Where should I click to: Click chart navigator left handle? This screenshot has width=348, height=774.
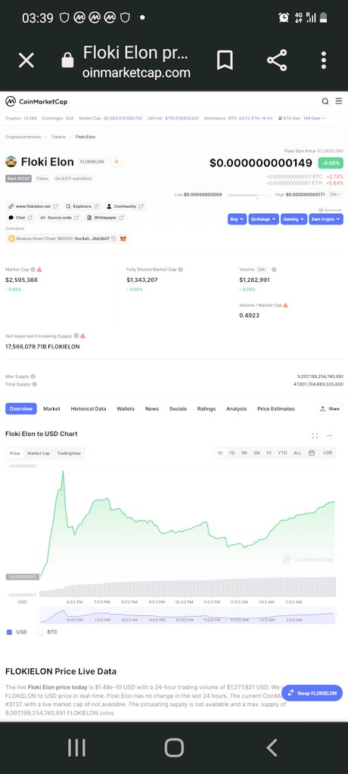[x=41, y=615]
